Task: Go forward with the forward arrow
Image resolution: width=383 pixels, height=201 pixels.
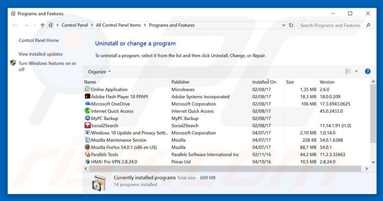Action: pos(26,25)
